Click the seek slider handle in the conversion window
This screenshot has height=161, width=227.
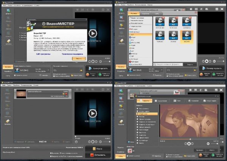coord(75,137)
